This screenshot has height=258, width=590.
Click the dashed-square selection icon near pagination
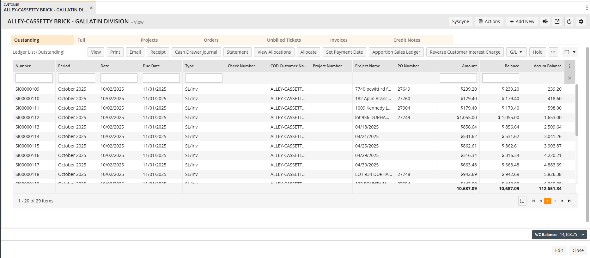(x=522, y=201)
